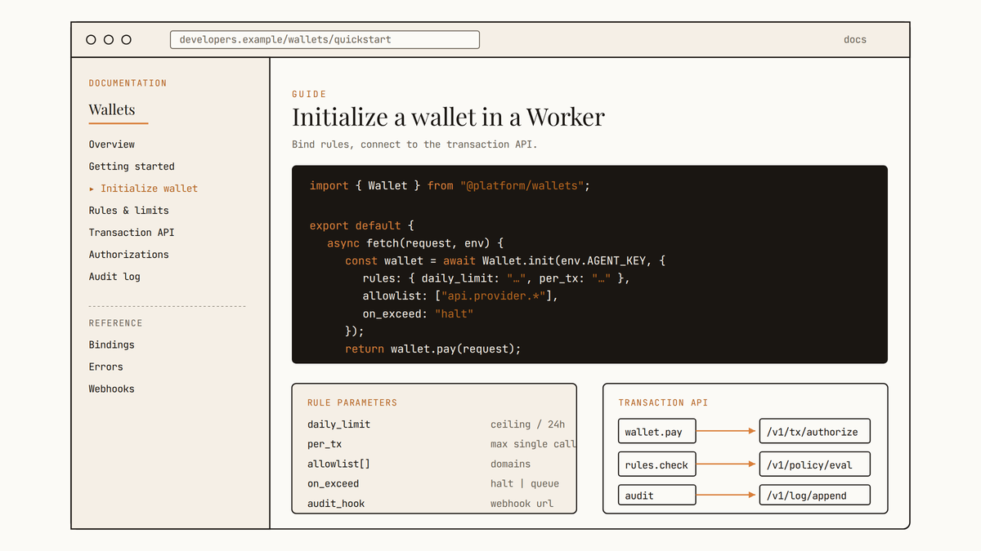Viewport: 981px width, 551px height.
Task: Click the webhook url description
Action: click(x=522, y=504)
